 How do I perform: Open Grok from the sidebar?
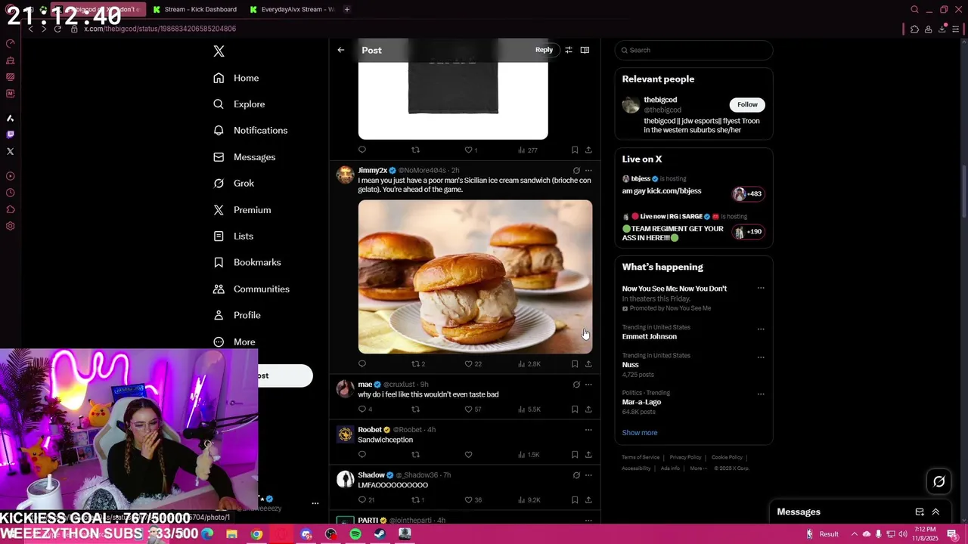pos(234,183)
